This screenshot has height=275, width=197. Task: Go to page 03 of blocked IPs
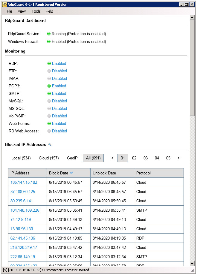click(x=146, y=158)
